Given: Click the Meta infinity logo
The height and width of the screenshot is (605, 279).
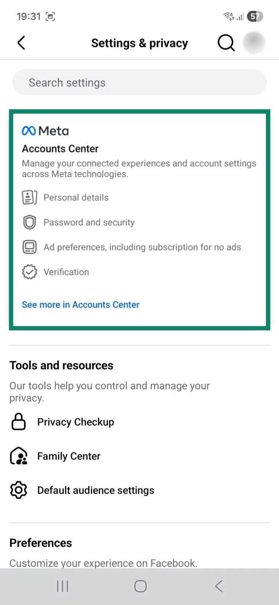Looking at the screenshot, I should pos(29,130).
